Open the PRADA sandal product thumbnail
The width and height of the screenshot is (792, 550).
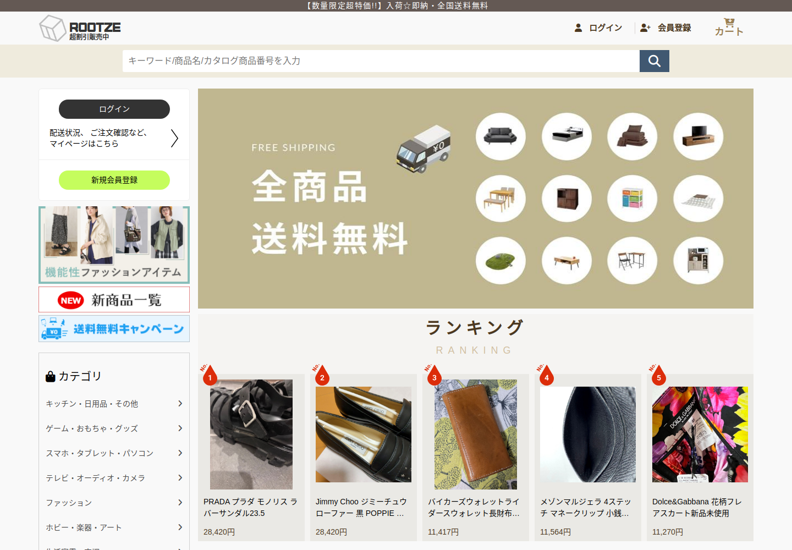point(251,435)
